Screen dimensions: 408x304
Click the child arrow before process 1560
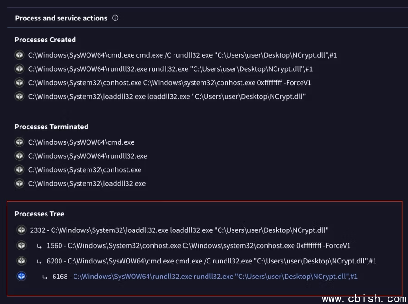[x=40, y=246]
